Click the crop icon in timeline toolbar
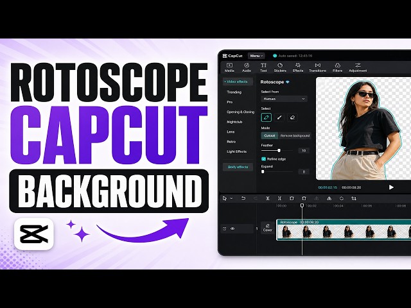This screenshot has height=308, width=411. pos(354,198)
